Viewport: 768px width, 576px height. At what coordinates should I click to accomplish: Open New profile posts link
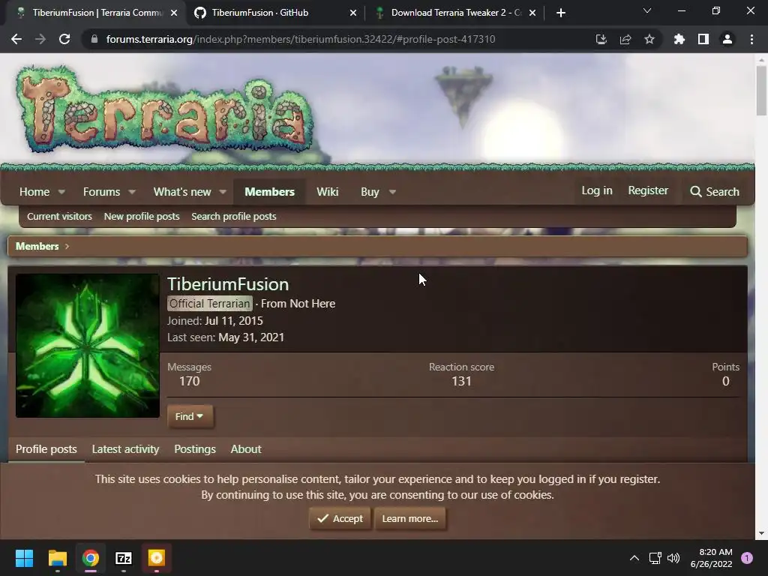tap(142, 217)
